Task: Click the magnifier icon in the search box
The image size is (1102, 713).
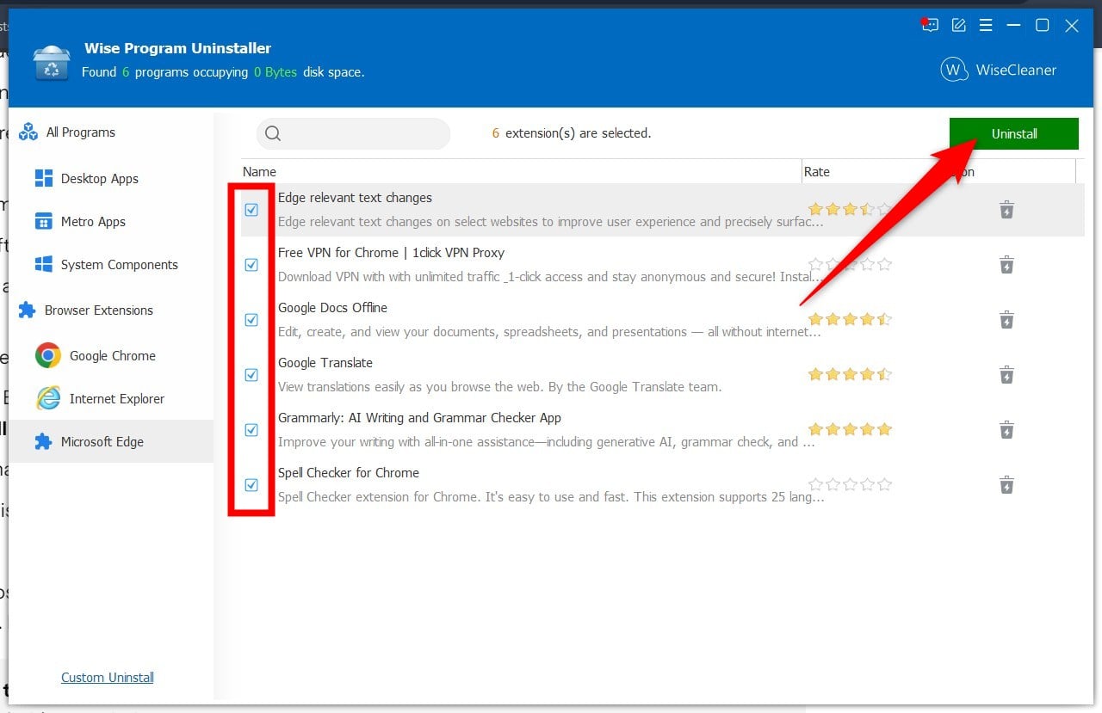Action: (273, 133)
